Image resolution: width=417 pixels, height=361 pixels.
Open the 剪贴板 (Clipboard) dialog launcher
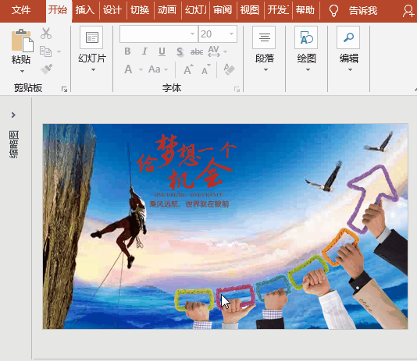click(64, 89)
